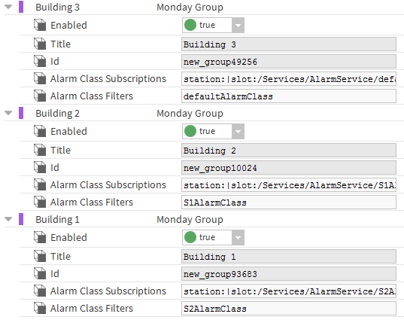Toggle the green true indicator for Building 2 Enabled
404x329 pixels.
(190, 131)
